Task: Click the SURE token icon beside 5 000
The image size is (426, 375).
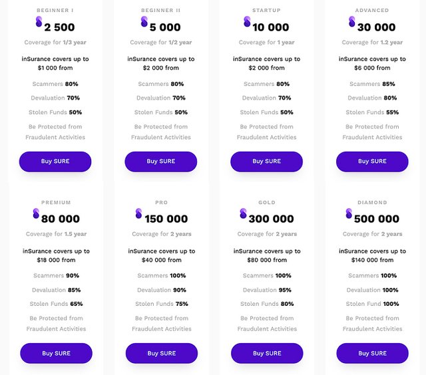Action: (144, 22)
